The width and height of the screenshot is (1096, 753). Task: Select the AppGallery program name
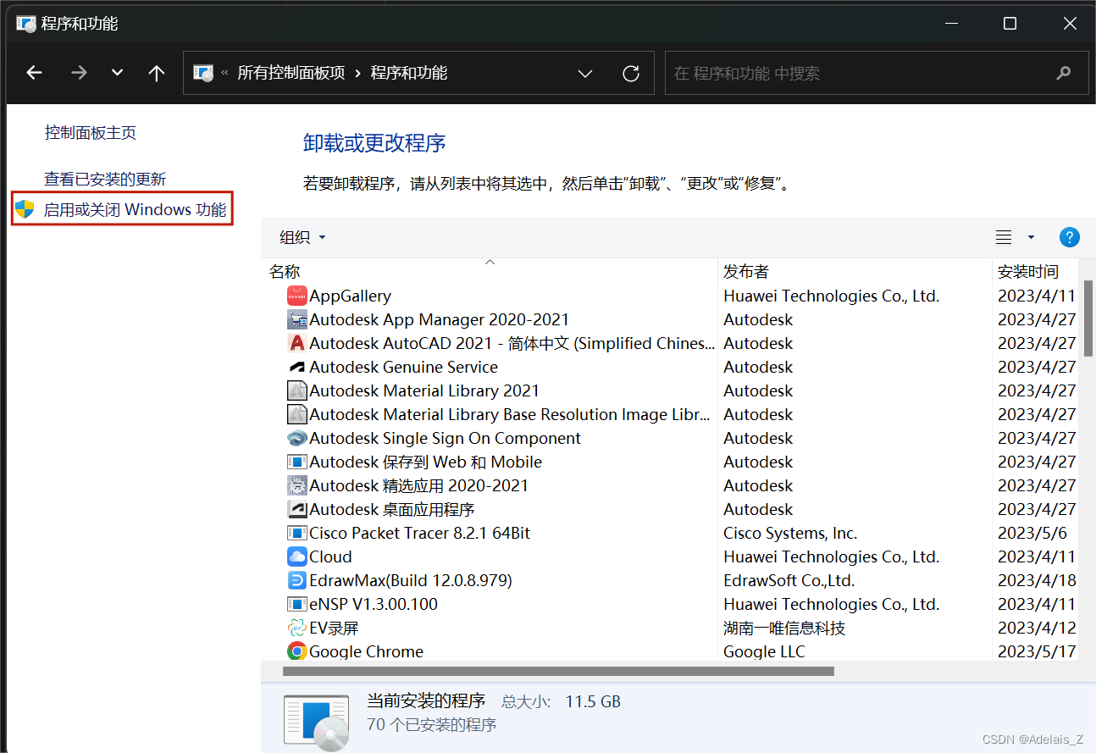click(x=351, y=296)
